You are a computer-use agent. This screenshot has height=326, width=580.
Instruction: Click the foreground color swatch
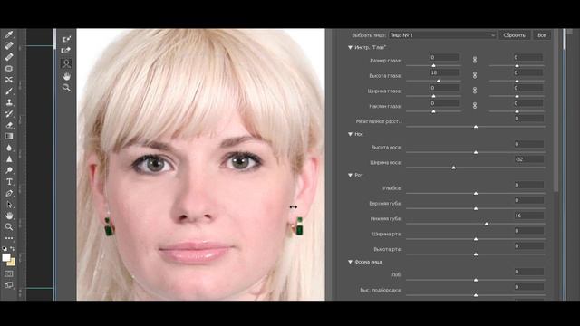(x=6, y=257)
